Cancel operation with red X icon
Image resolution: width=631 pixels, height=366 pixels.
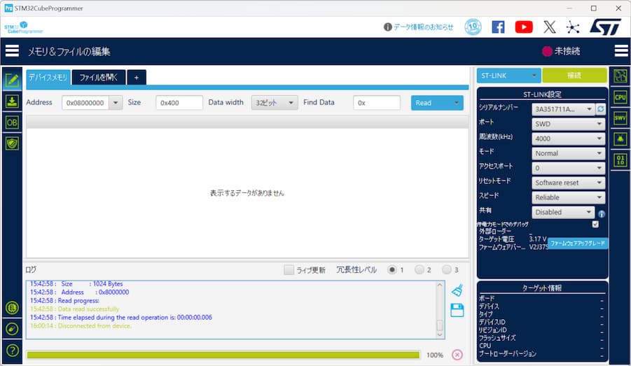point(457,355)
